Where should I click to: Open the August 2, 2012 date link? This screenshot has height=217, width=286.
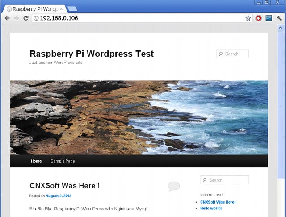(x=59, y=196)
